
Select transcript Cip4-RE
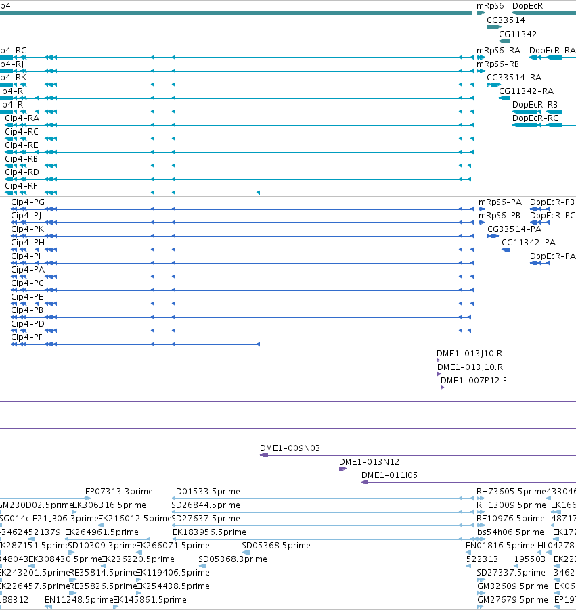22,145
